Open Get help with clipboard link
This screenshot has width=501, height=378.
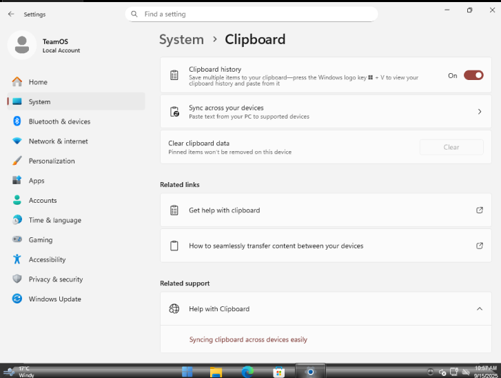click(325, 210)
